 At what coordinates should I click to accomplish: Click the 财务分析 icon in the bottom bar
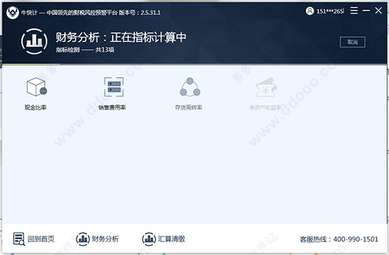[x=82, y=239]
